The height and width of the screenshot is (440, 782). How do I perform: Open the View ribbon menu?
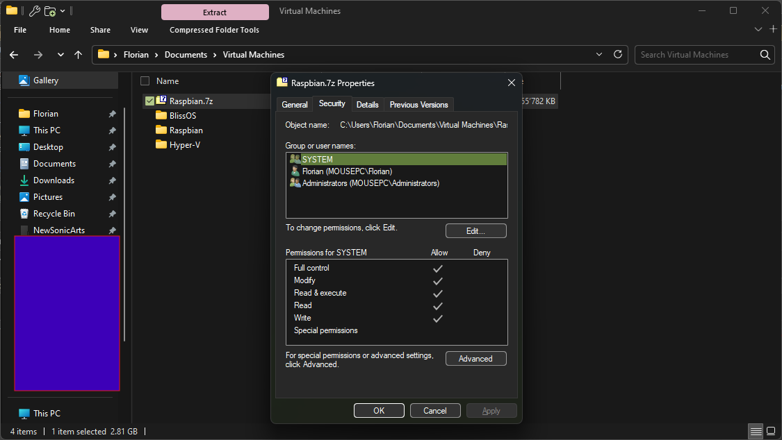click(139, 30)
